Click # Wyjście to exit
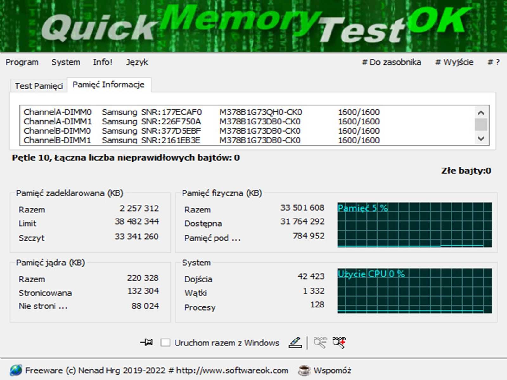 454,62
